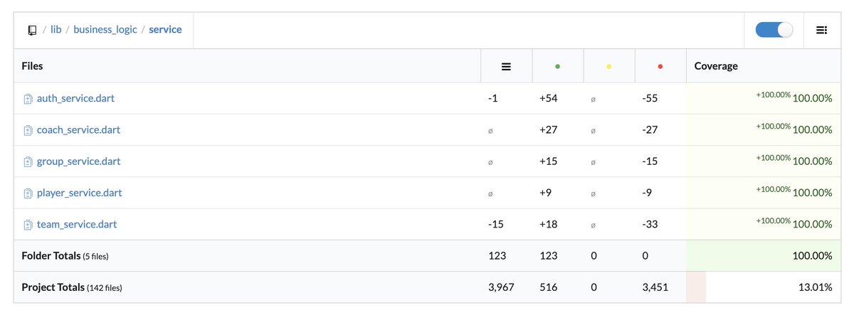Open the business_logic breadcrumb link

tap(105, 30)
